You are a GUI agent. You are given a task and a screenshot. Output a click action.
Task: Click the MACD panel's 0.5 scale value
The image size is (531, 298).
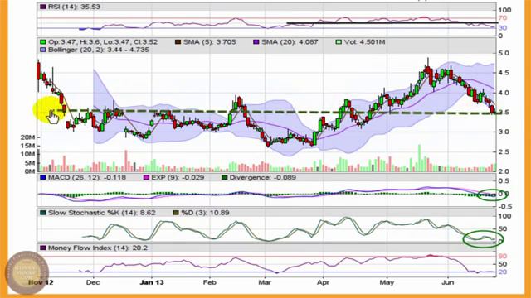(504, 181)
